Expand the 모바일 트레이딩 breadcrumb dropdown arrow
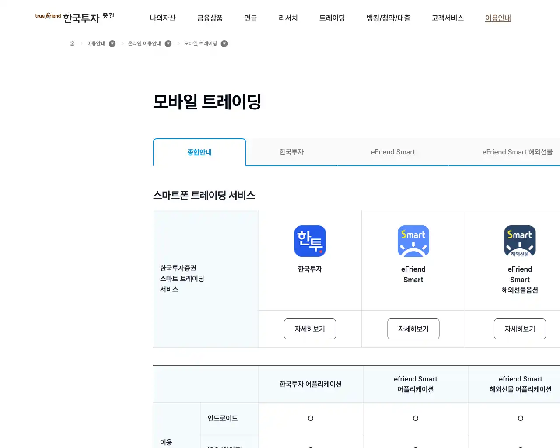This screenshot has height=448, width=560. 224,44
